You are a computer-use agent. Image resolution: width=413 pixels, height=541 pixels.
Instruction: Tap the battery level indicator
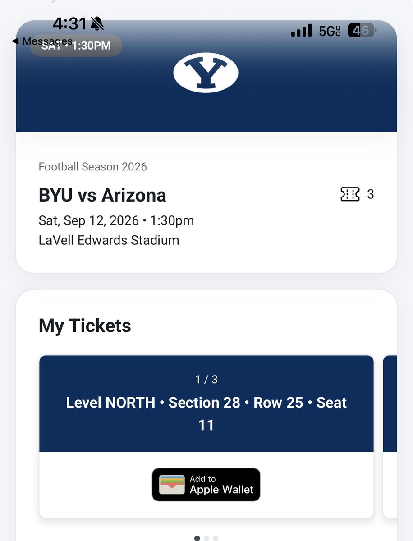coord(362,31)
